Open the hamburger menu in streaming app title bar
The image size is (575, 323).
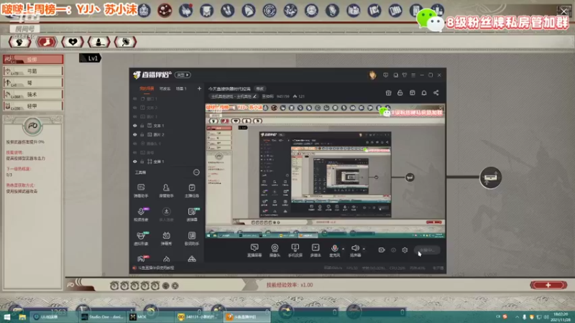pyautogui.click(x=413, y=75)
